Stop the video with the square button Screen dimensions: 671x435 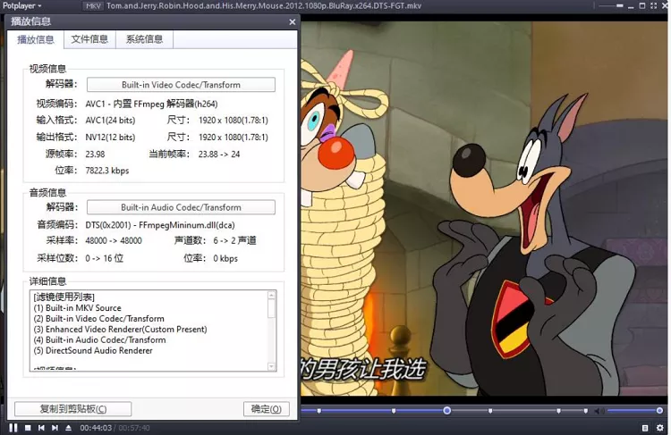tap(28, 428)
